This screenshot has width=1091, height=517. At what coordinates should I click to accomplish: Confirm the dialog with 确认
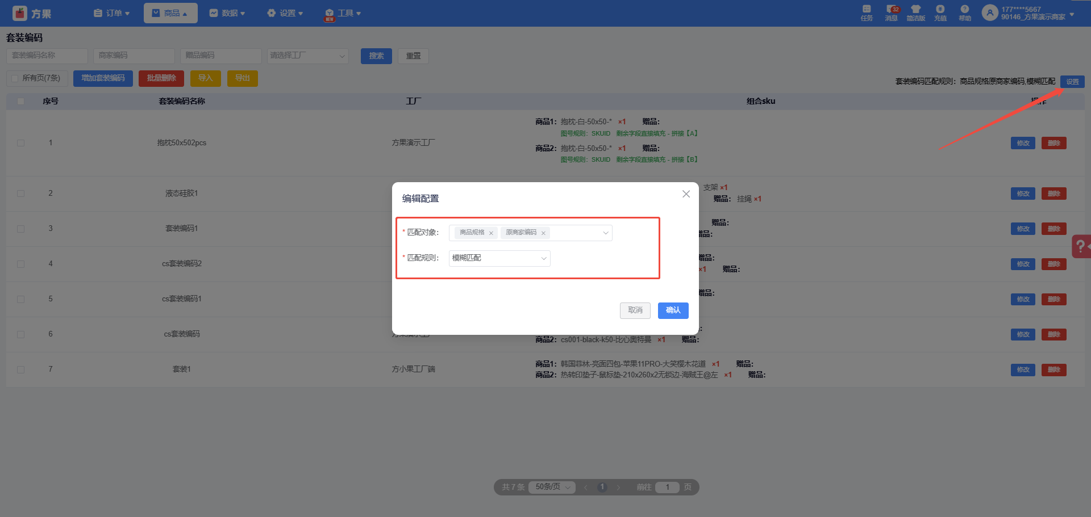click(x=673, y=310)
